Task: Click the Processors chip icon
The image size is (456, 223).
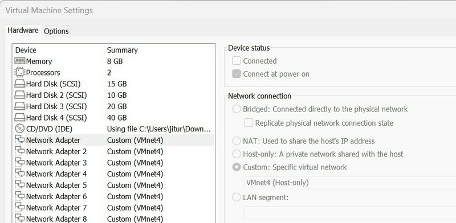Action: pos(20,72)
